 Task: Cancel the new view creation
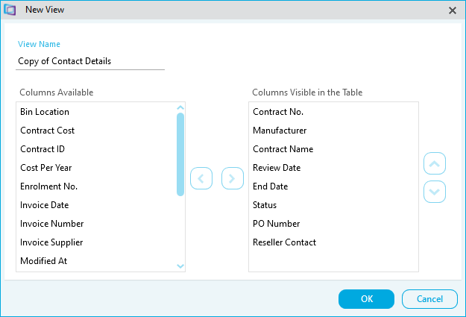[x=429, y=299]
